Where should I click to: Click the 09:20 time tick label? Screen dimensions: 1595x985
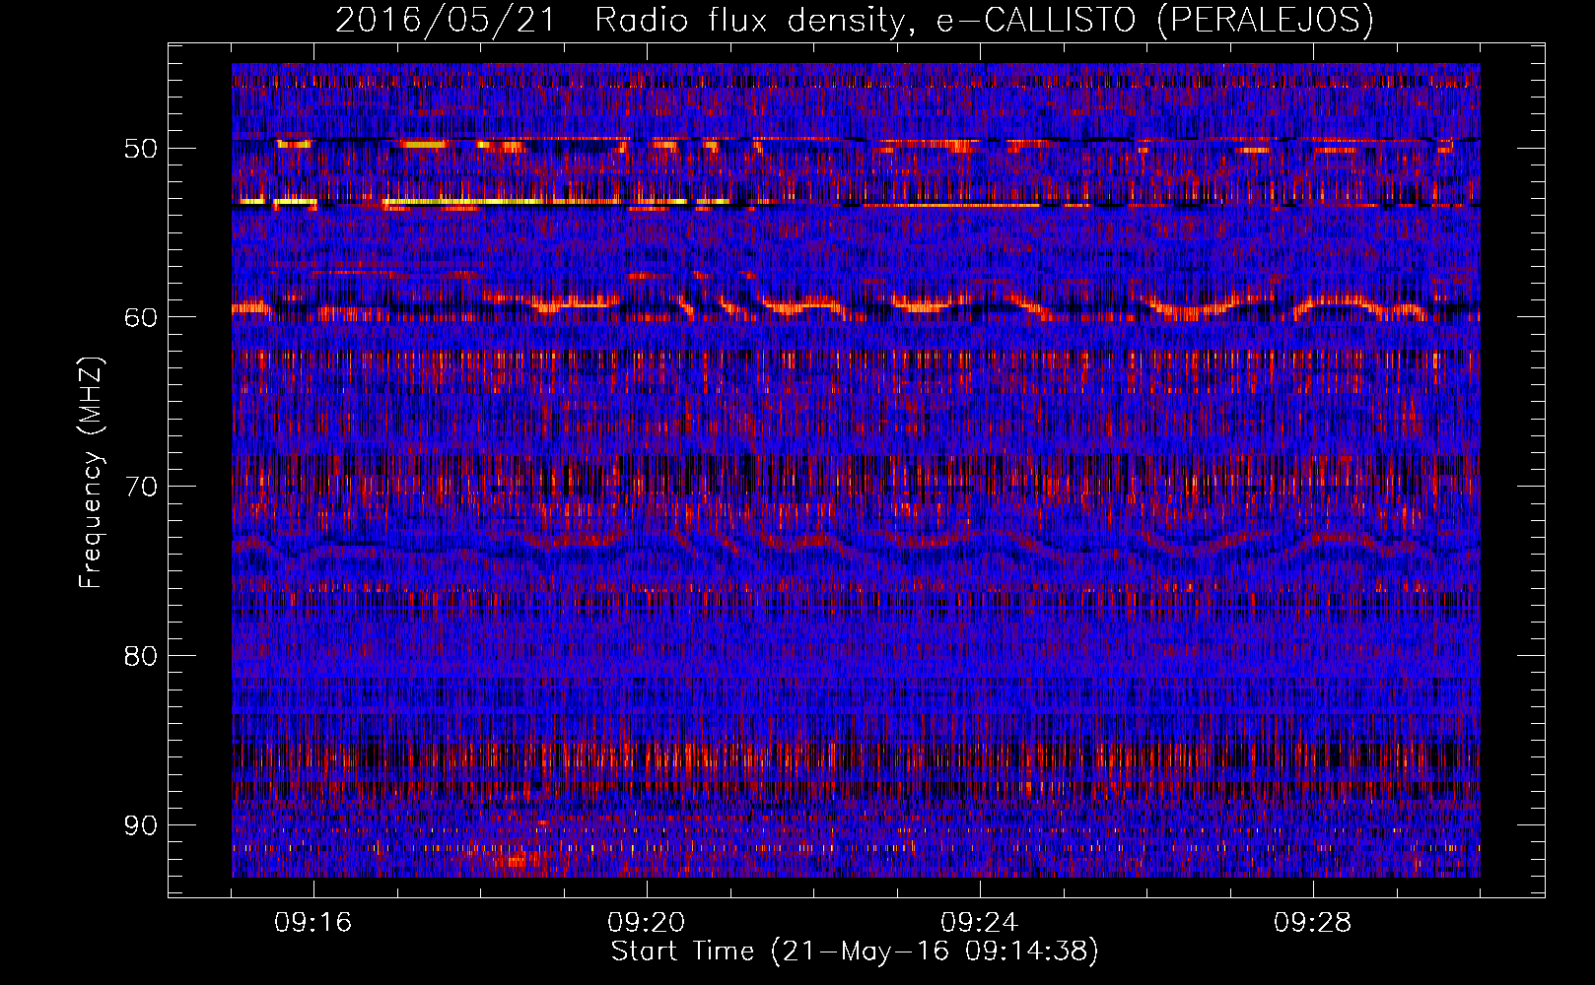point(647,923)
